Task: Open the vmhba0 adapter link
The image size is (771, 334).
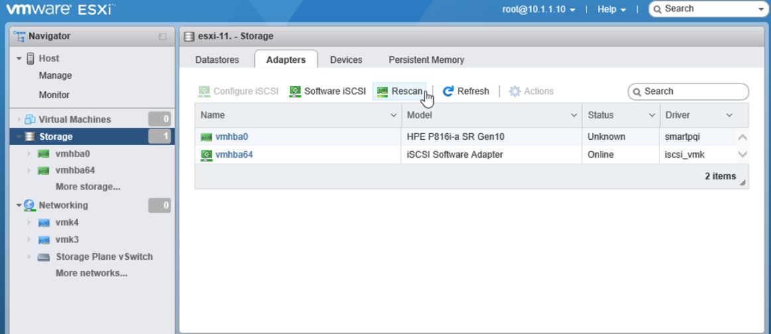Action: 232,137
